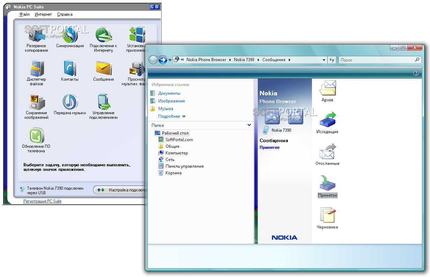The image size is (430, 277).
Task: Click Nokia 7390 breadcrumb segment
Action: click(x=244, y=60)
